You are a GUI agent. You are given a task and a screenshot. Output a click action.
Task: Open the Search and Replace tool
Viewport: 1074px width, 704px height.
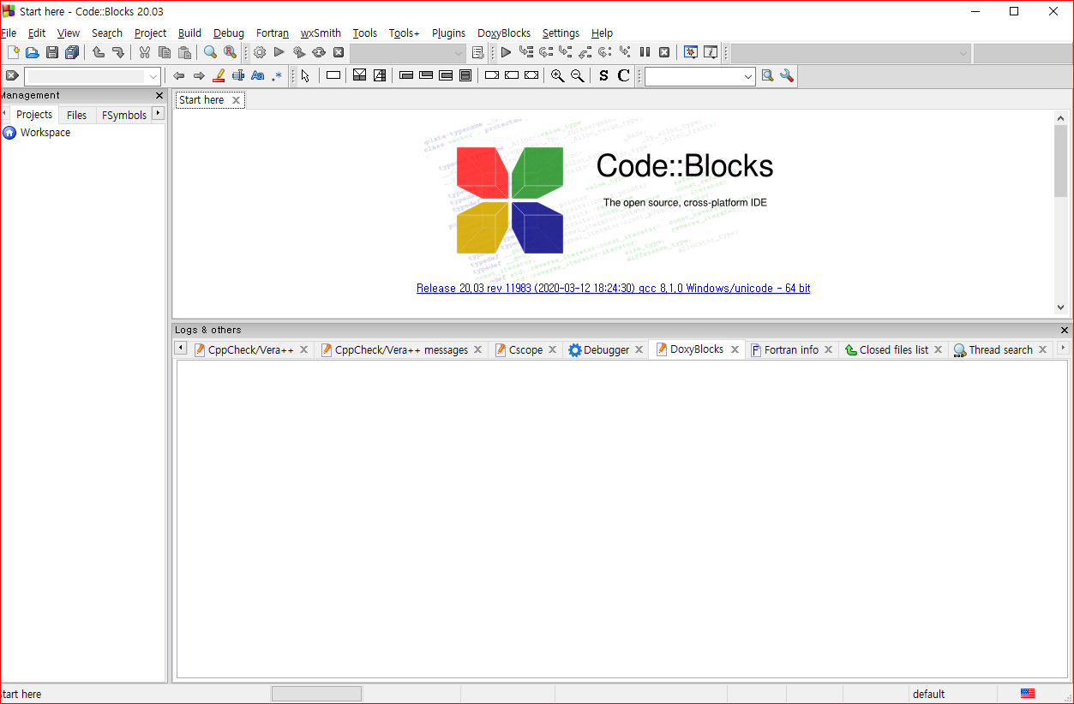point(229,52)
